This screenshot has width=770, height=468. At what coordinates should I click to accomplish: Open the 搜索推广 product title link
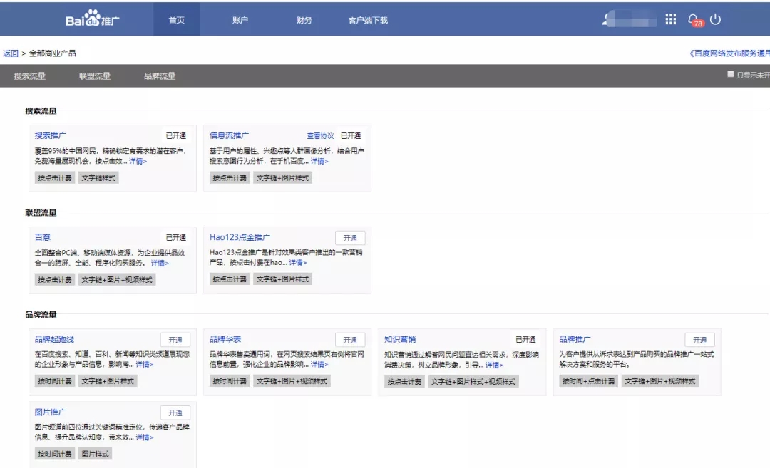[x=50, y=135]
